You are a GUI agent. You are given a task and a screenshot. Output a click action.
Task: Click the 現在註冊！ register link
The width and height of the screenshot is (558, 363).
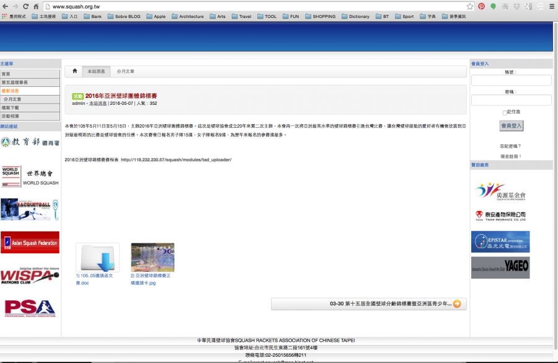click(510, 156)
